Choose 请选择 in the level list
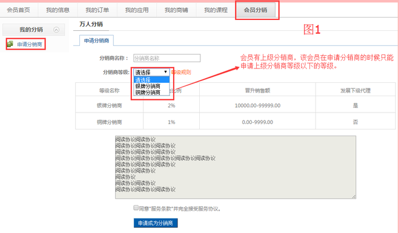399x233 pixels. (151, 80)
